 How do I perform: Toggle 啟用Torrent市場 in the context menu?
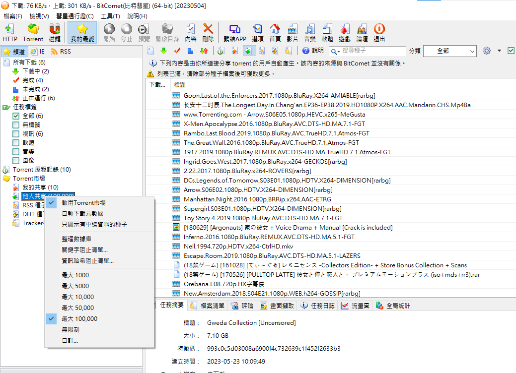point(99,203)
